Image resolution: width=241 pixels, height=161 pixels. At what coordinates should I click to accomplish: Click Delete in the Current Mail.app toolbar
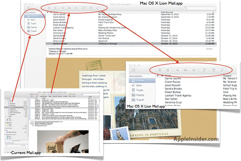point(32,95)
